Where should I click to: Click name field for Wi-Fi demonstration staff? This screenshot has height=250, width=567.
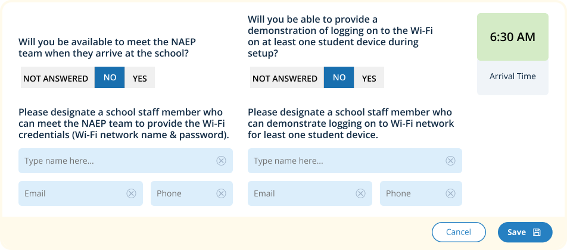[345, 161]
